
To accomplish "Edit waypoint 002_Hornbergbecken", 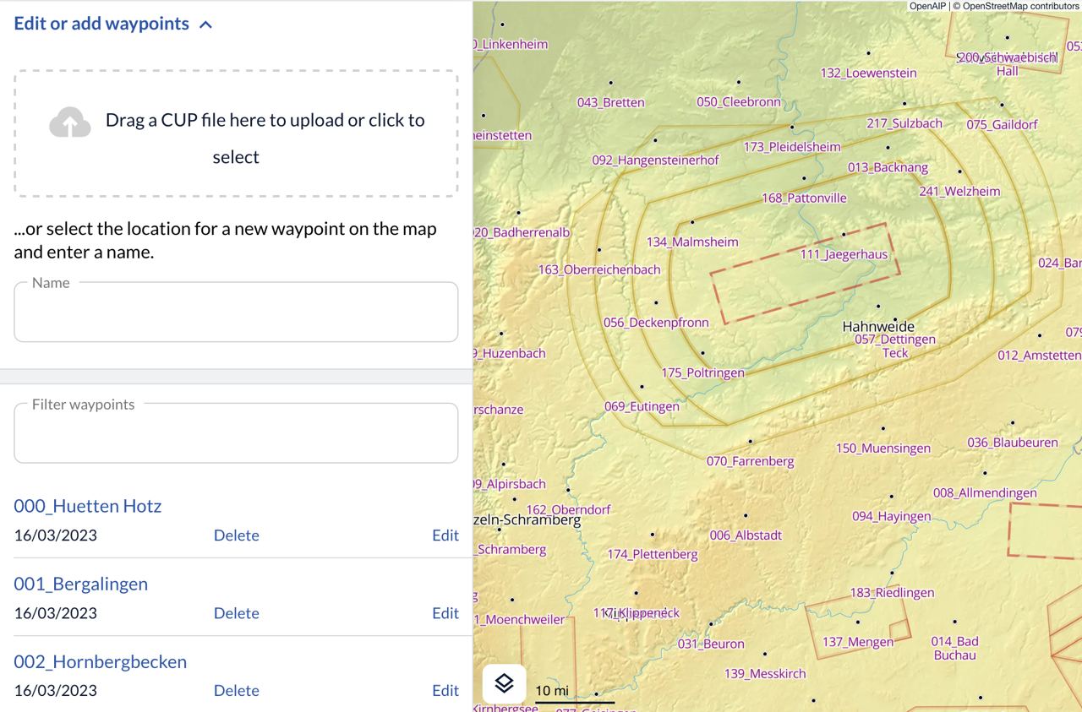I will click(x=445, y=691).
